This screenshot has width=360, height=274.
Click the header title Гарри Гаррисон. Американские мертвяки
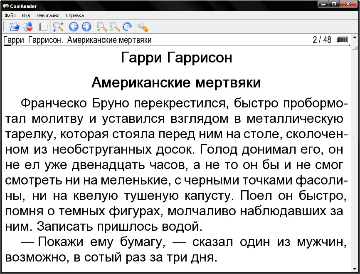click(77, 40)
